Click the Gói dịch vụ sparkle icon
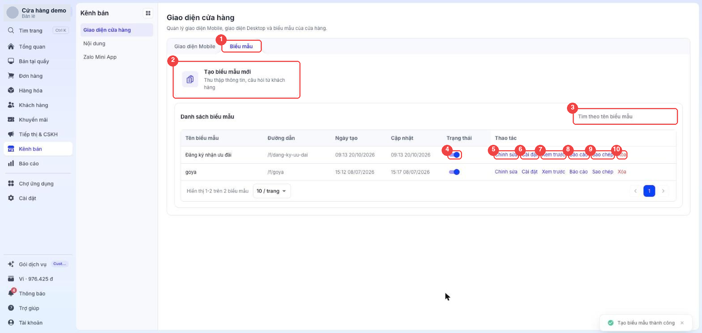This screenshot has width=702, height=333. pyautogui.click(x=11, y=264)
